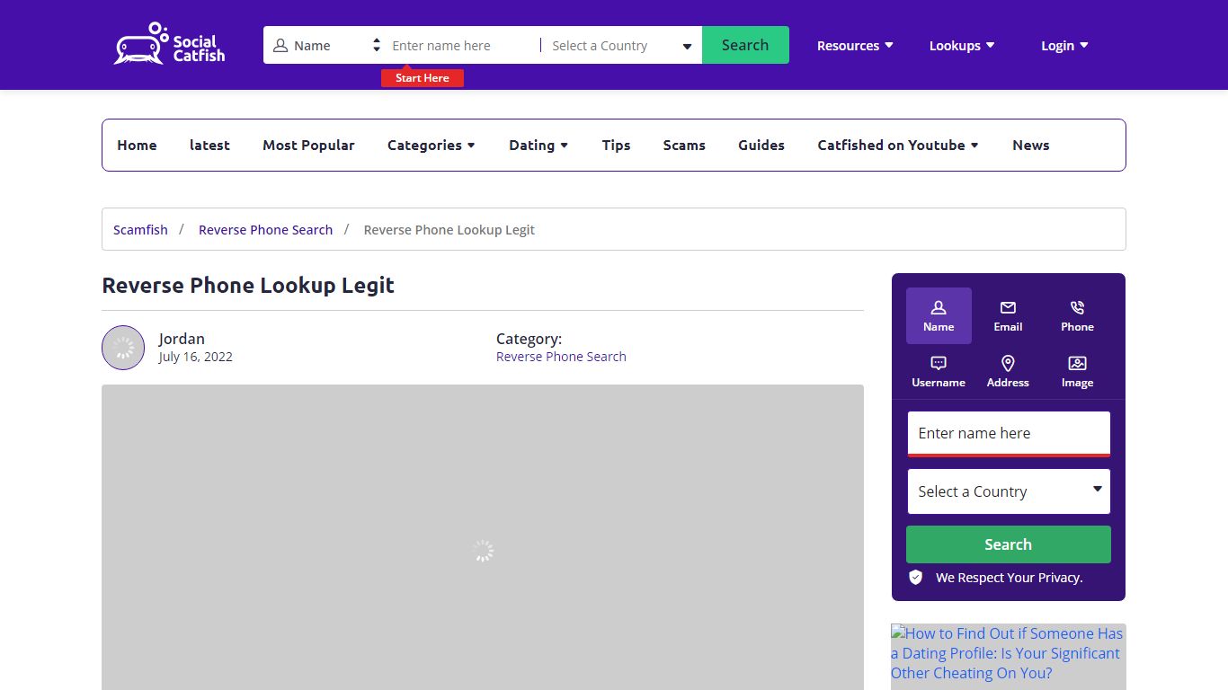Open the Name search type selector in header
The image size is (1228, 690).
click(x=326, y=45)
